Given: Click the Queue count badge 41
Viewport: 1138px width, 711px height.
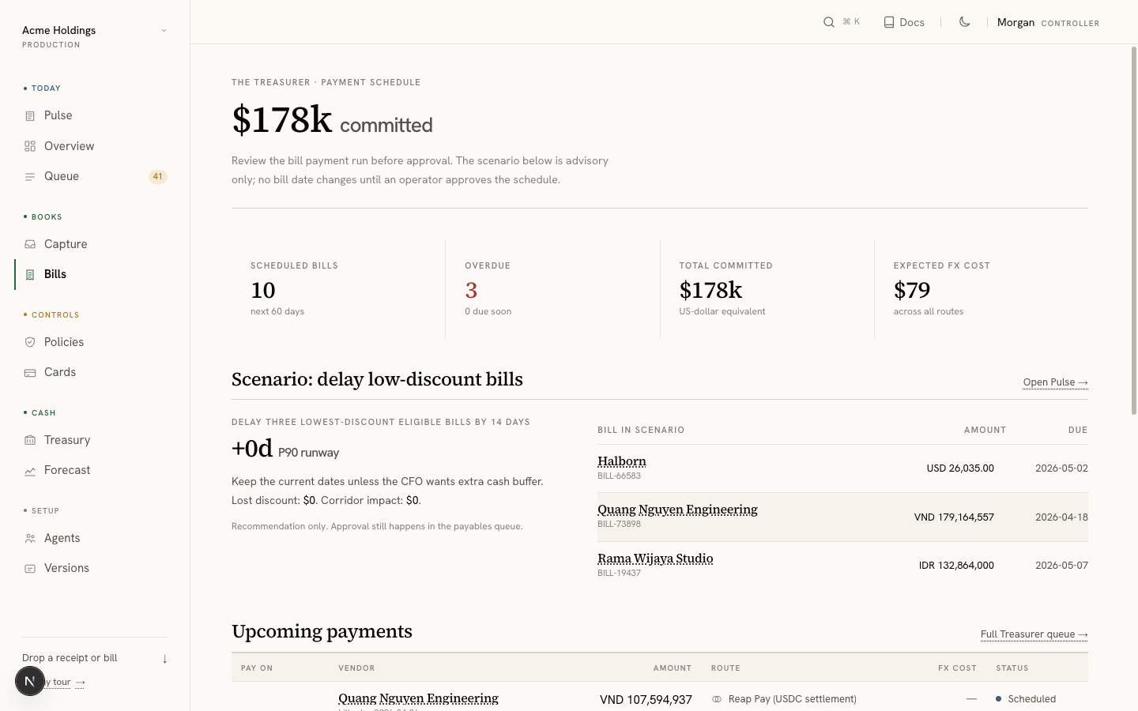Looking at the screenshot, I should pyautogui.click(x=158, y=177).
